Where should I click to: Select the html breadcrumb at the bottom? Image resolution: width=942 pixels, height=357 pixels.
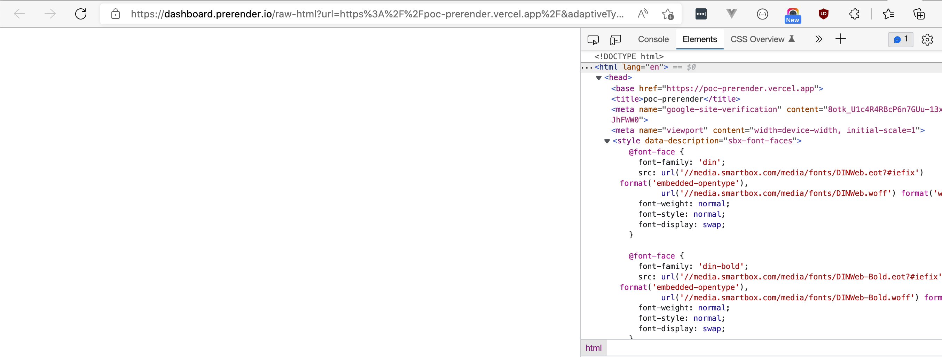[x=593, y=348]
